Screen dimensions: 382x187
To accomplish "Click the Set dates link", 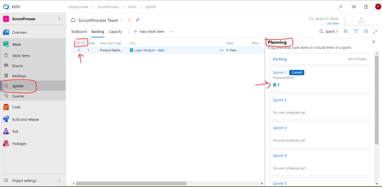I will (333, 23).
